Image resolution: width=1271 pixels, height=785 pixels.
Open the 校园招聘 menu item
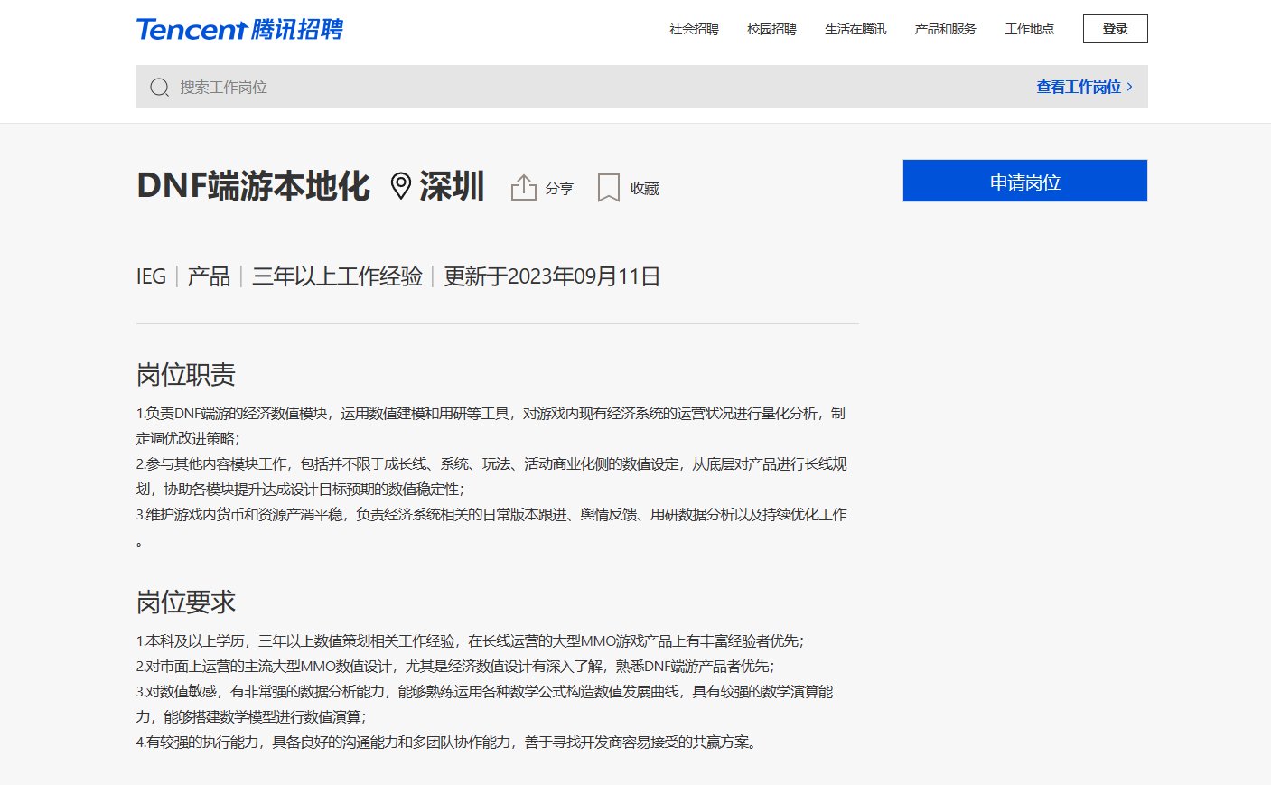(771, 29)
